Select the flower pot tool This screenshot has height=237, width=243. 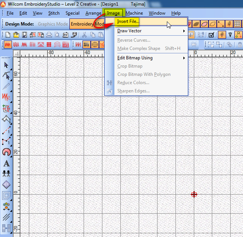pyautogui.click(x=6, y=207)
